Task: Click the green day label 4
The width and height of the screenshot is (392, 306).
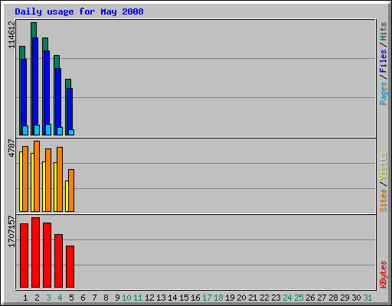Action: click(60, 298)
